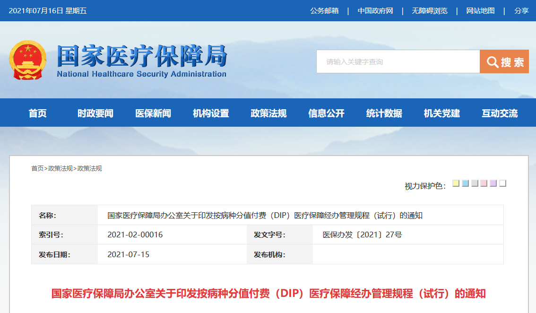Open 无障碍浏览 accessibility mode
This screenshot has height=313, width=536.
(x=429, y=11)
